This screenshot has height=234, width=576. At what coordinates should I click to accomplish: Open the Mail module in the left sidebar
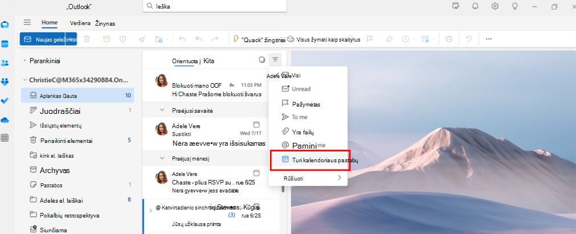tap(5, 25)
